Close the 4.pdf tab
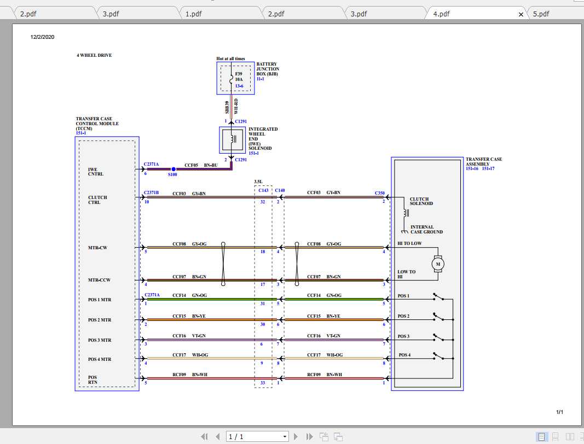 521,14
